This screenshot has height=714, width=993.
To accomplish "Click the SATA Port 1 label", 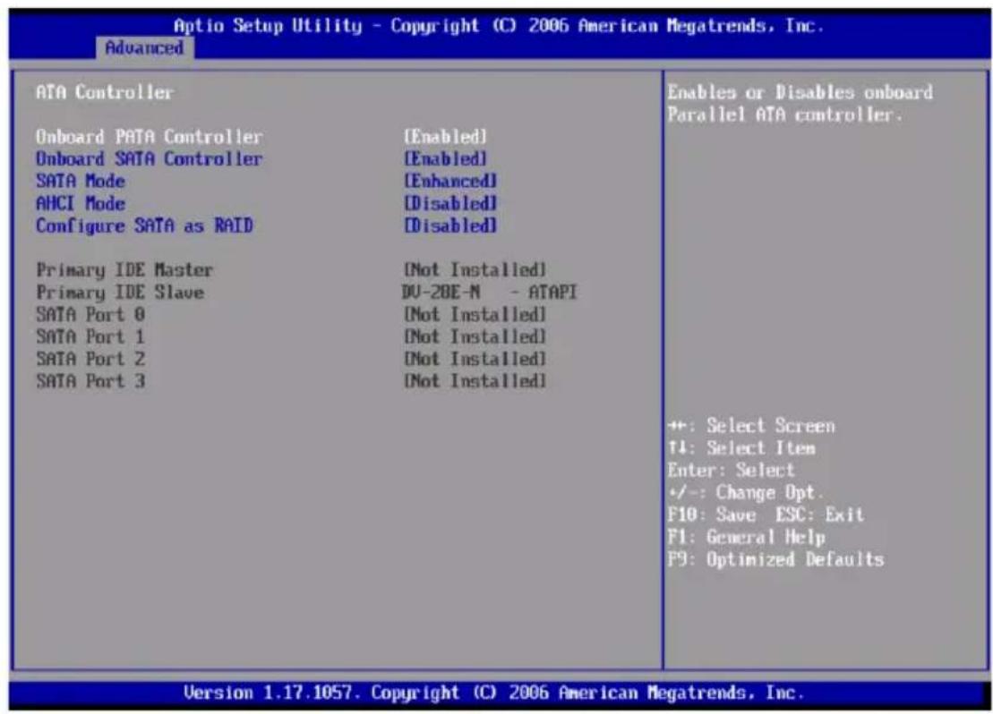I will click(x=90, y=336).
